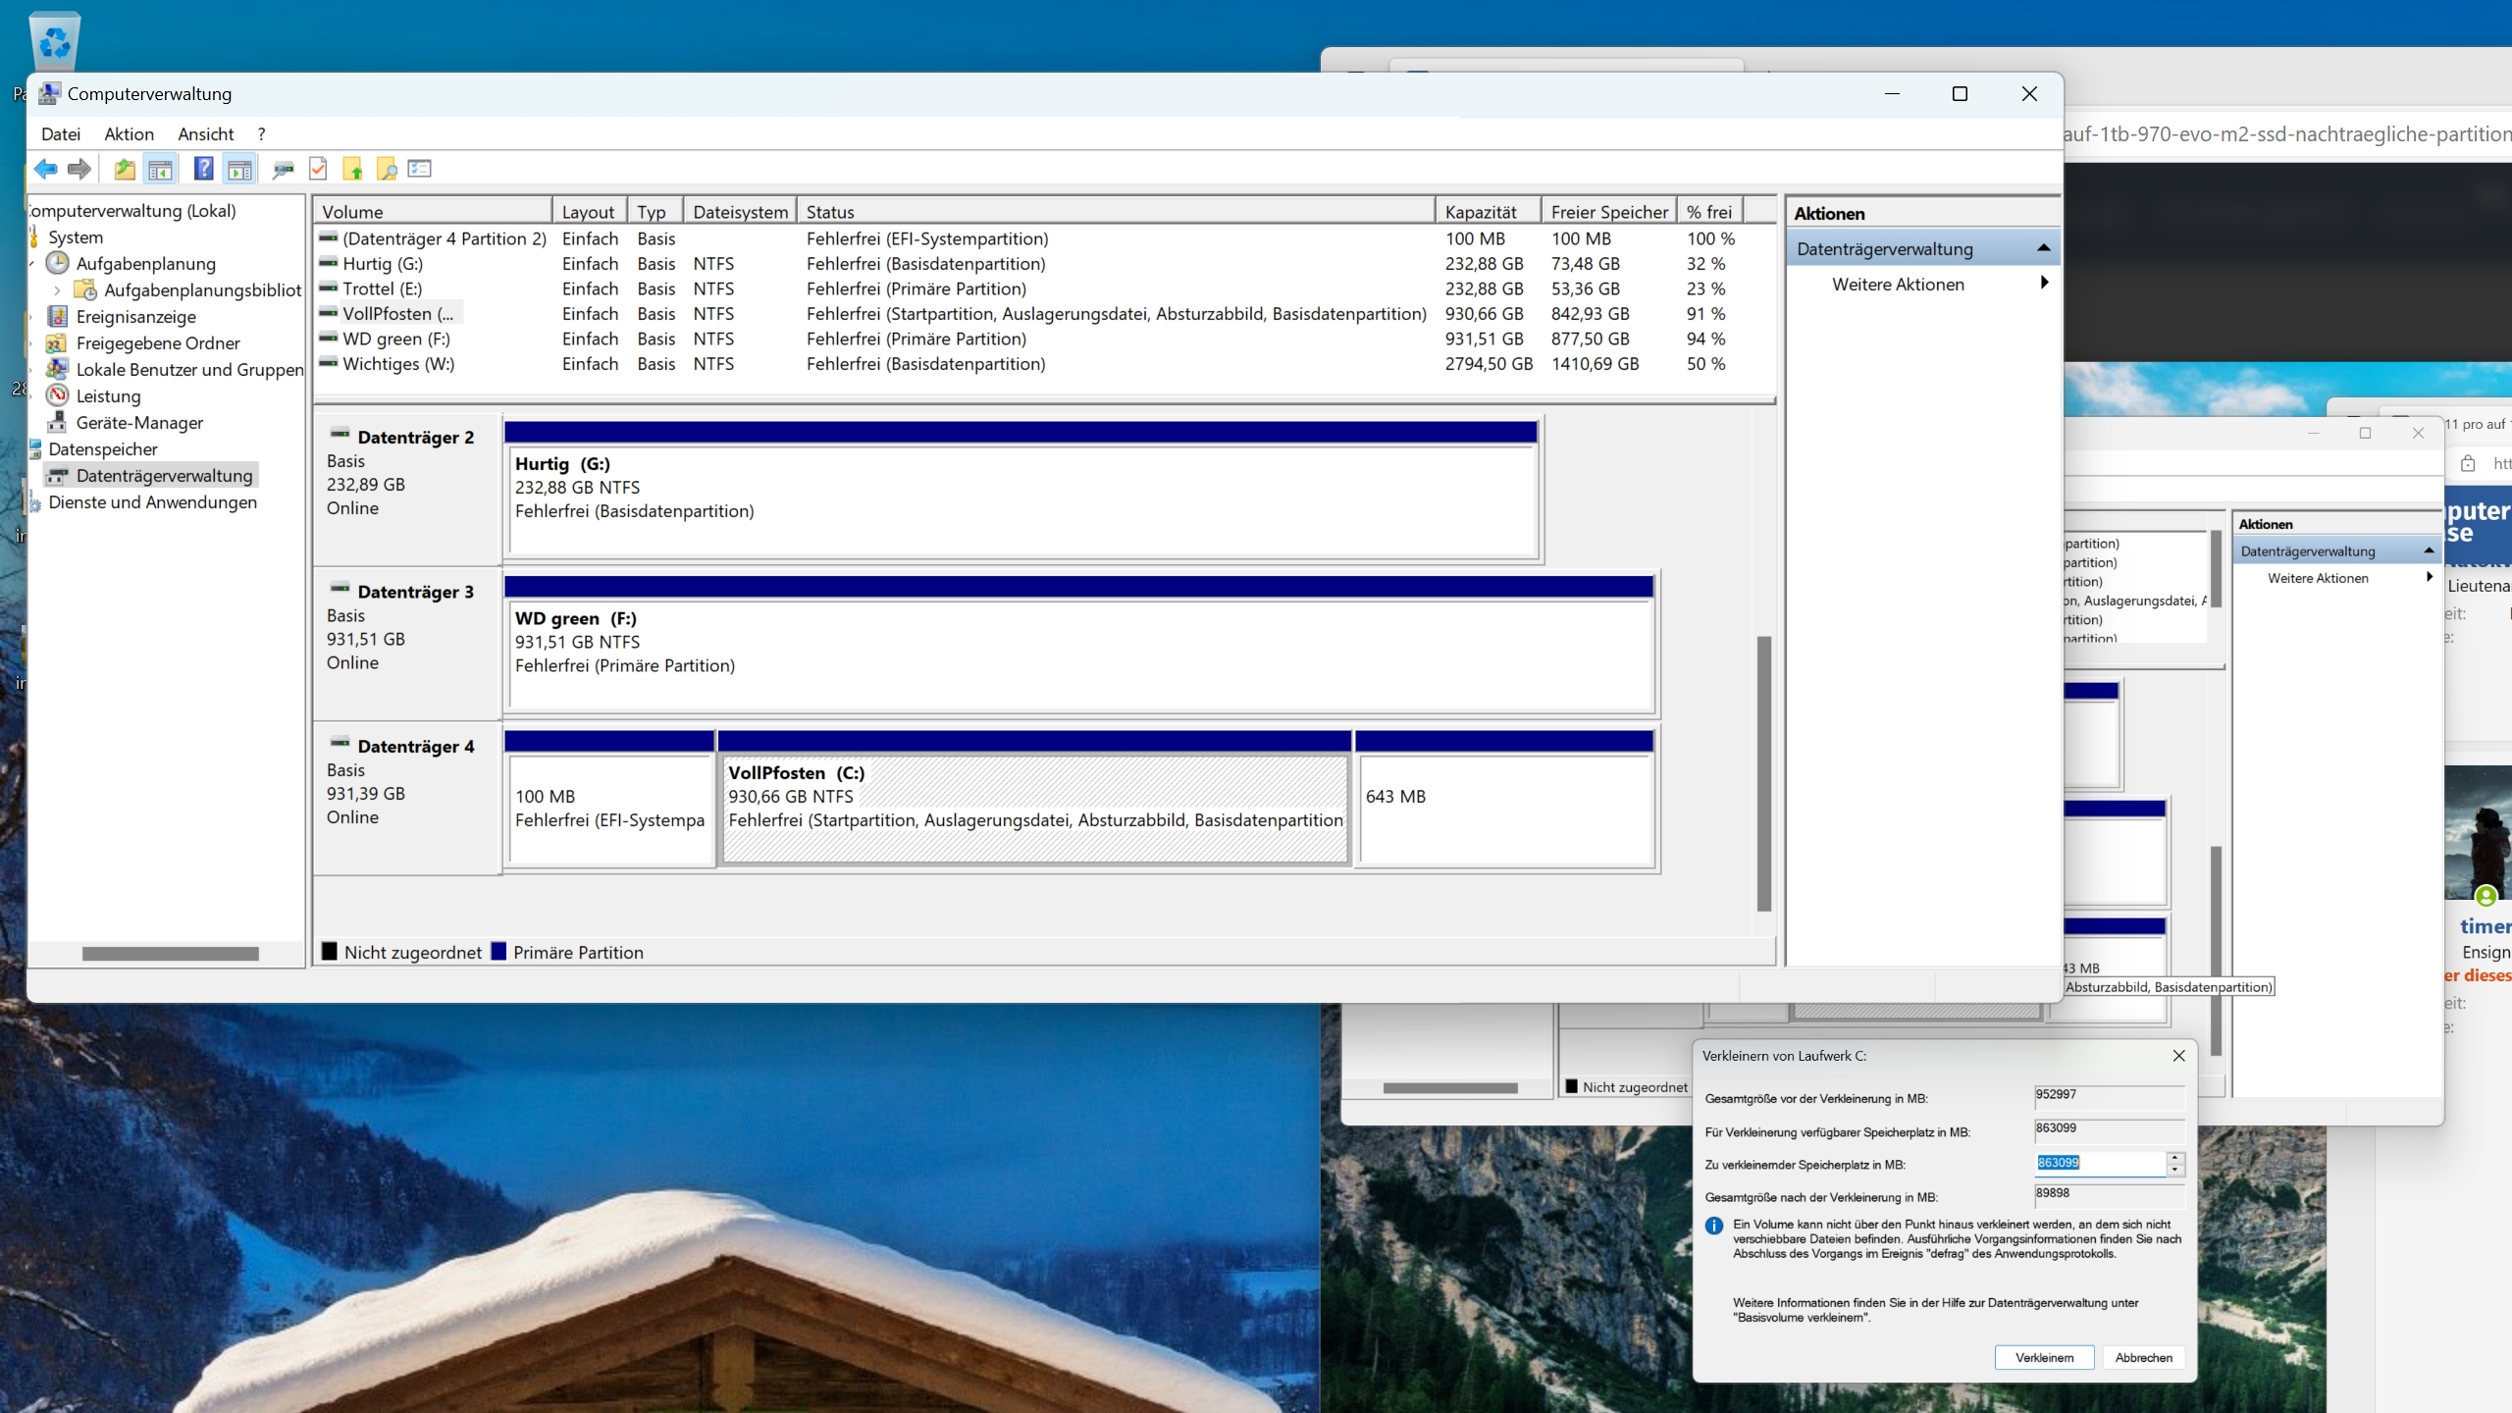Open Help via blue question mark icon
This screenshot has width=2512, height=1413.
coord(203,169)
